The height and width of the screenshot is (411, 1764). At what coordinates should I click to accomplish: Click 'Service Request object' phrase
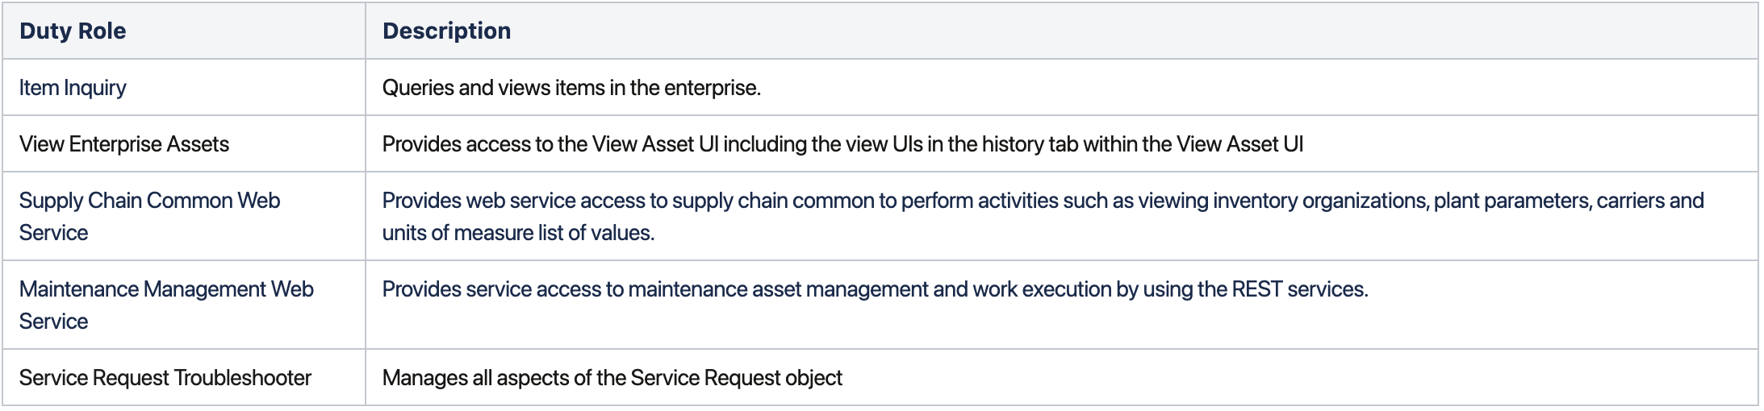coord(736,377)
